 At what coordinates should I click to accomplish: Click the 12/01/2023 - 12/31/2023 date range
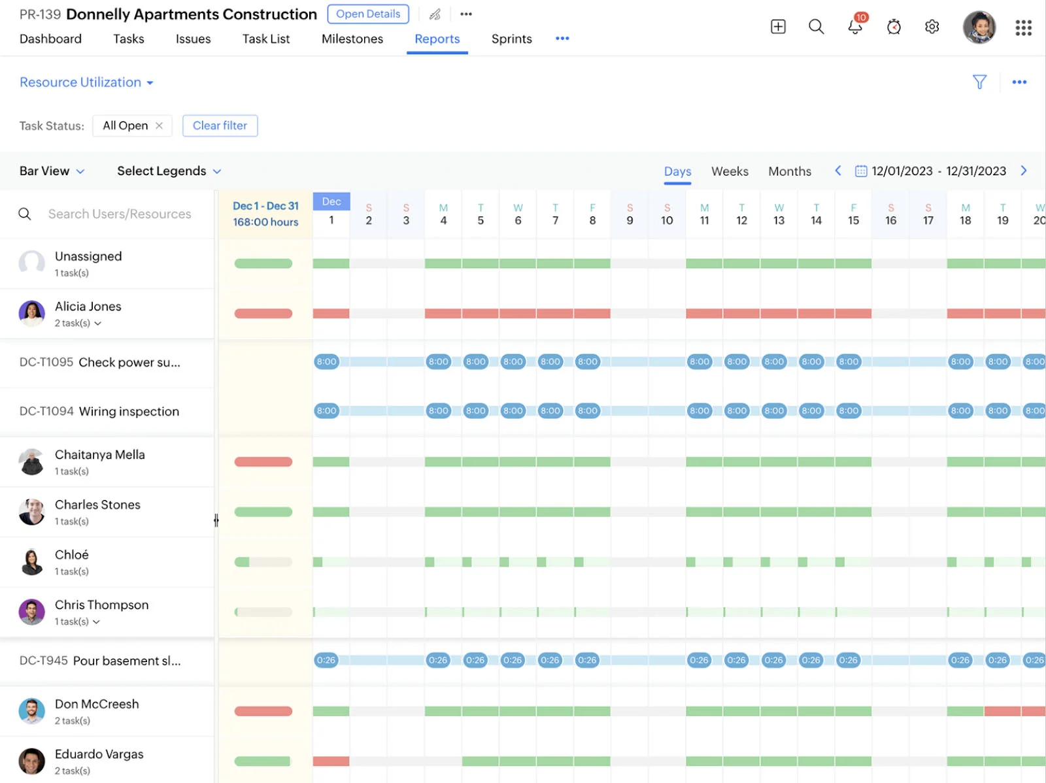[939, 171]
